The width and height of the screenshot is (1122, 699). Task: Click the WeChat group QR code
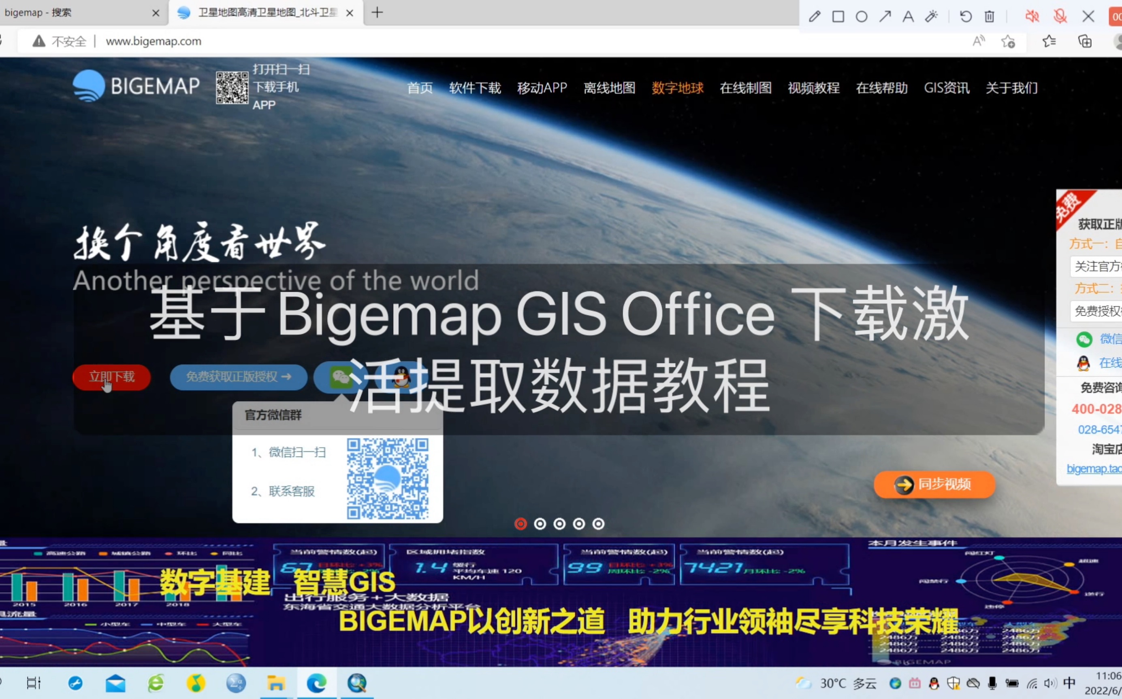point(387,479)
